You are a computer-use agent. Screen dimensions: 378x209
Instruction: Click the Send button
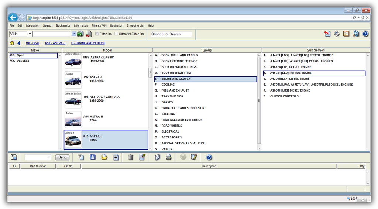tap(62, 157)
